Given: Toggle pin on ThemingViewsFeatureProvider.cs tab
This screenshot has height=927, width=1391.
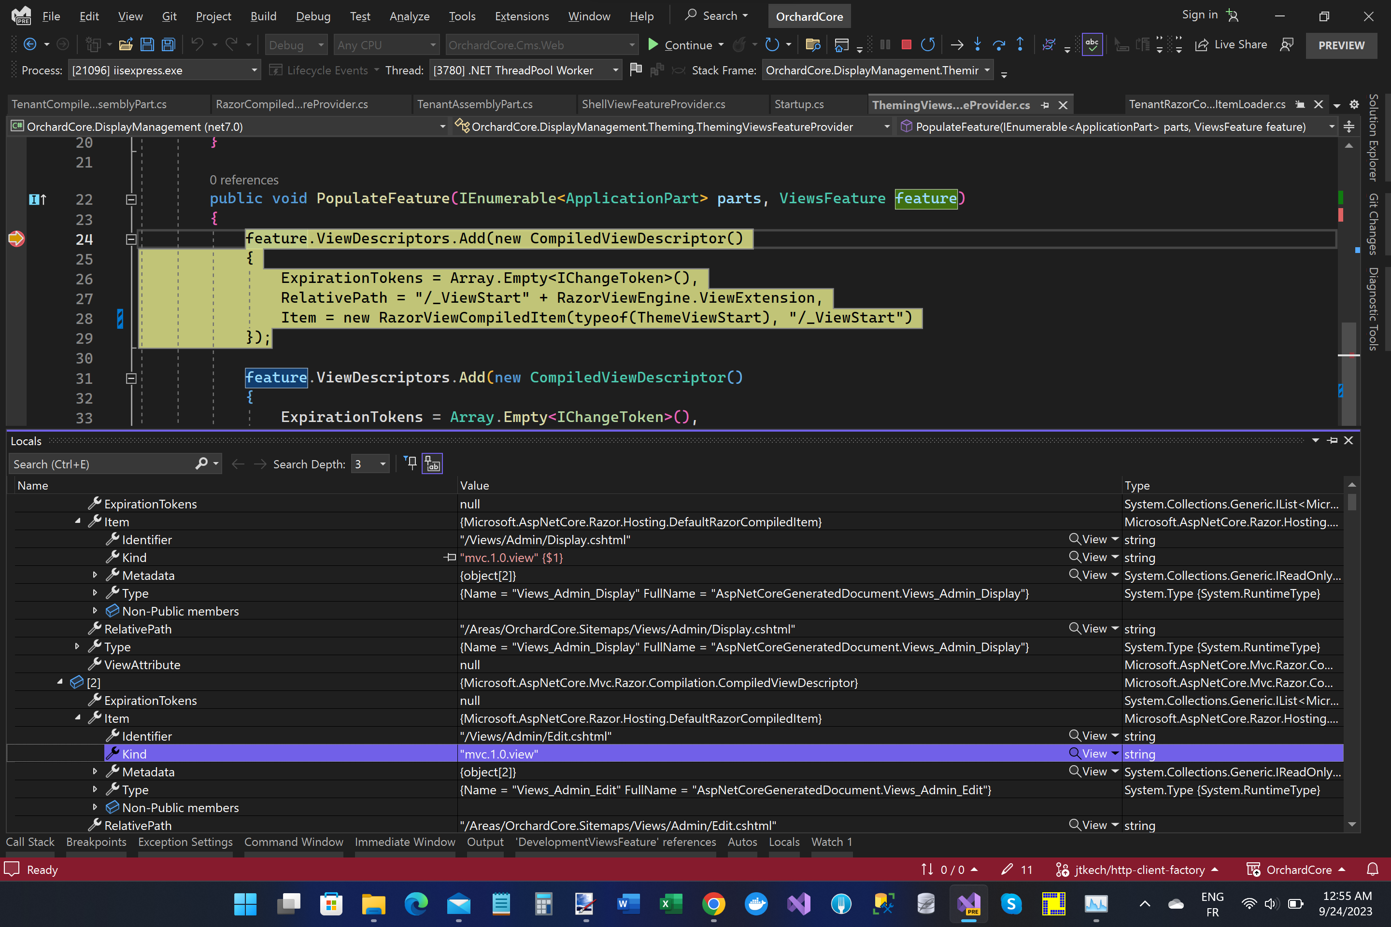Looking at the screenshot, I should (x=1045, y=105).
